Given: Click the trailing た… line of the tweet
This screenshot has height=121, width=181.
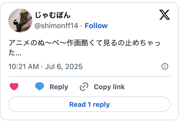Looking at the screenshot, I should (x=15, y=54).
